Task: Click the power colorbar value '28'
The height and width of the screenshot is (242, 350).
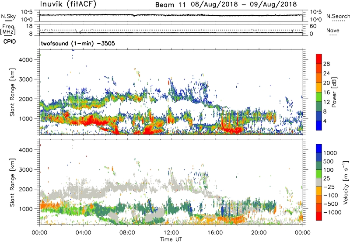Action: (x=326, y=64)
